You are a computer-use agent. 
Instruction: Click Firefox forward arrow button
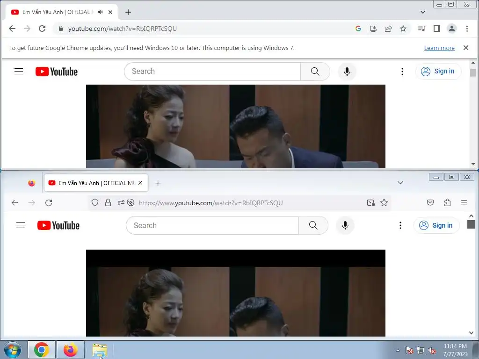(31, 203)
